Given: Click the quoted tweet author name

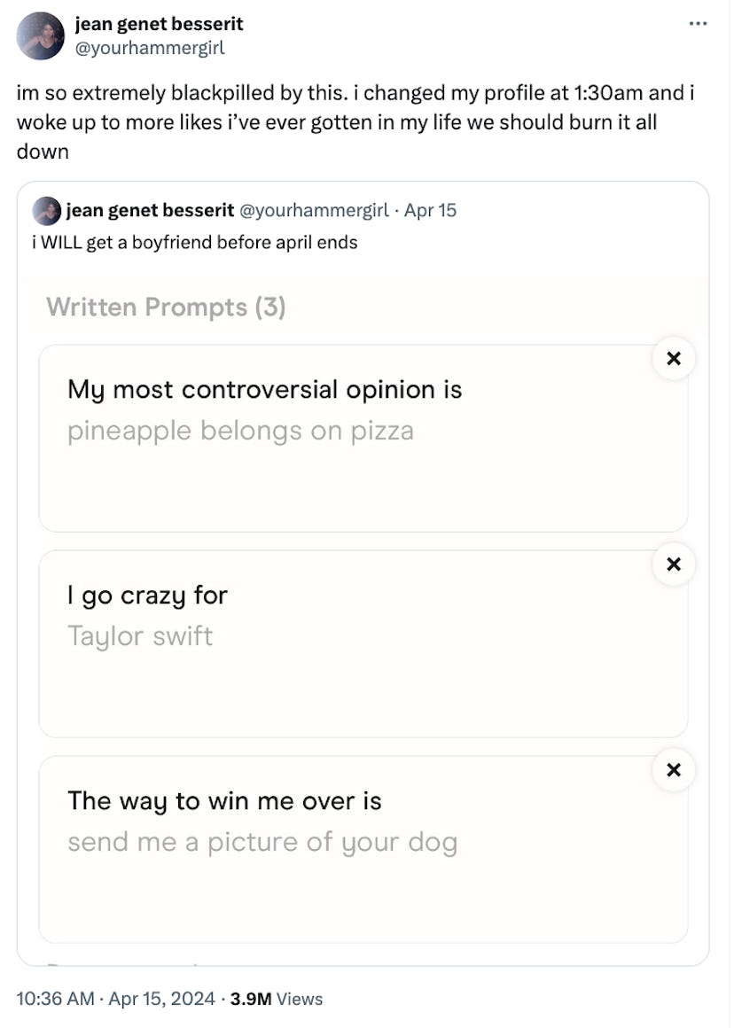Looking at the screenshot, I should [x=137, y=211].
